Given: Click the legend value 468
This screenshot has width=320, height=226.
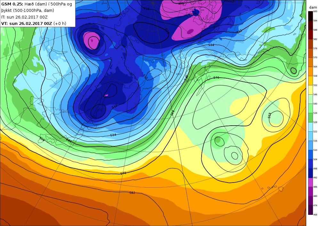Looking at the screenshot, I should point(315,214).
